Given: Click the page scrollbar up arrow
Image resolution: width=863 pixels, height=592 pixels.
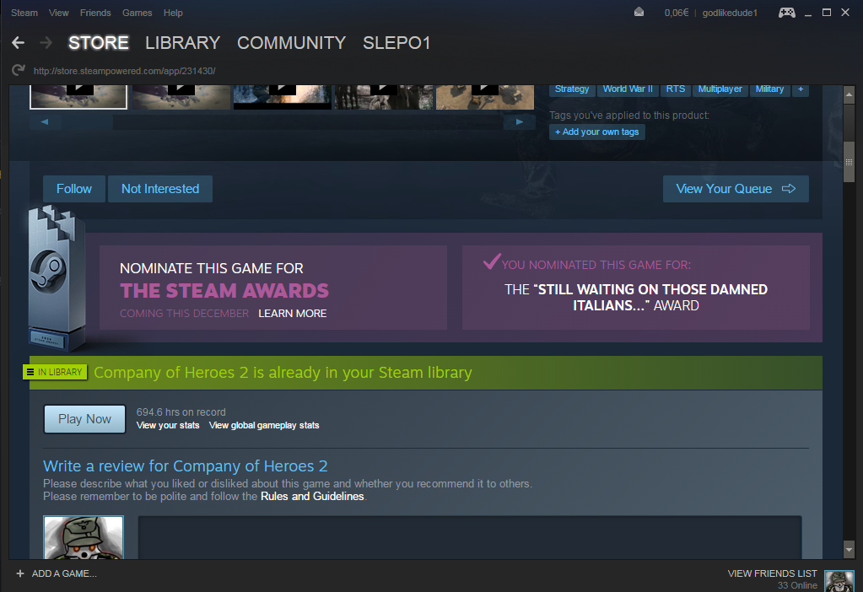Looking at the screenshot, I should (x=849, y=94).
